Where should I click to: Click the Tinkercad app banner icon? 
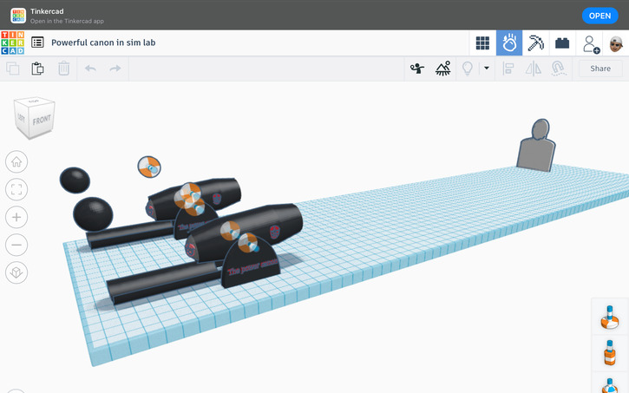tap(18, 16)
